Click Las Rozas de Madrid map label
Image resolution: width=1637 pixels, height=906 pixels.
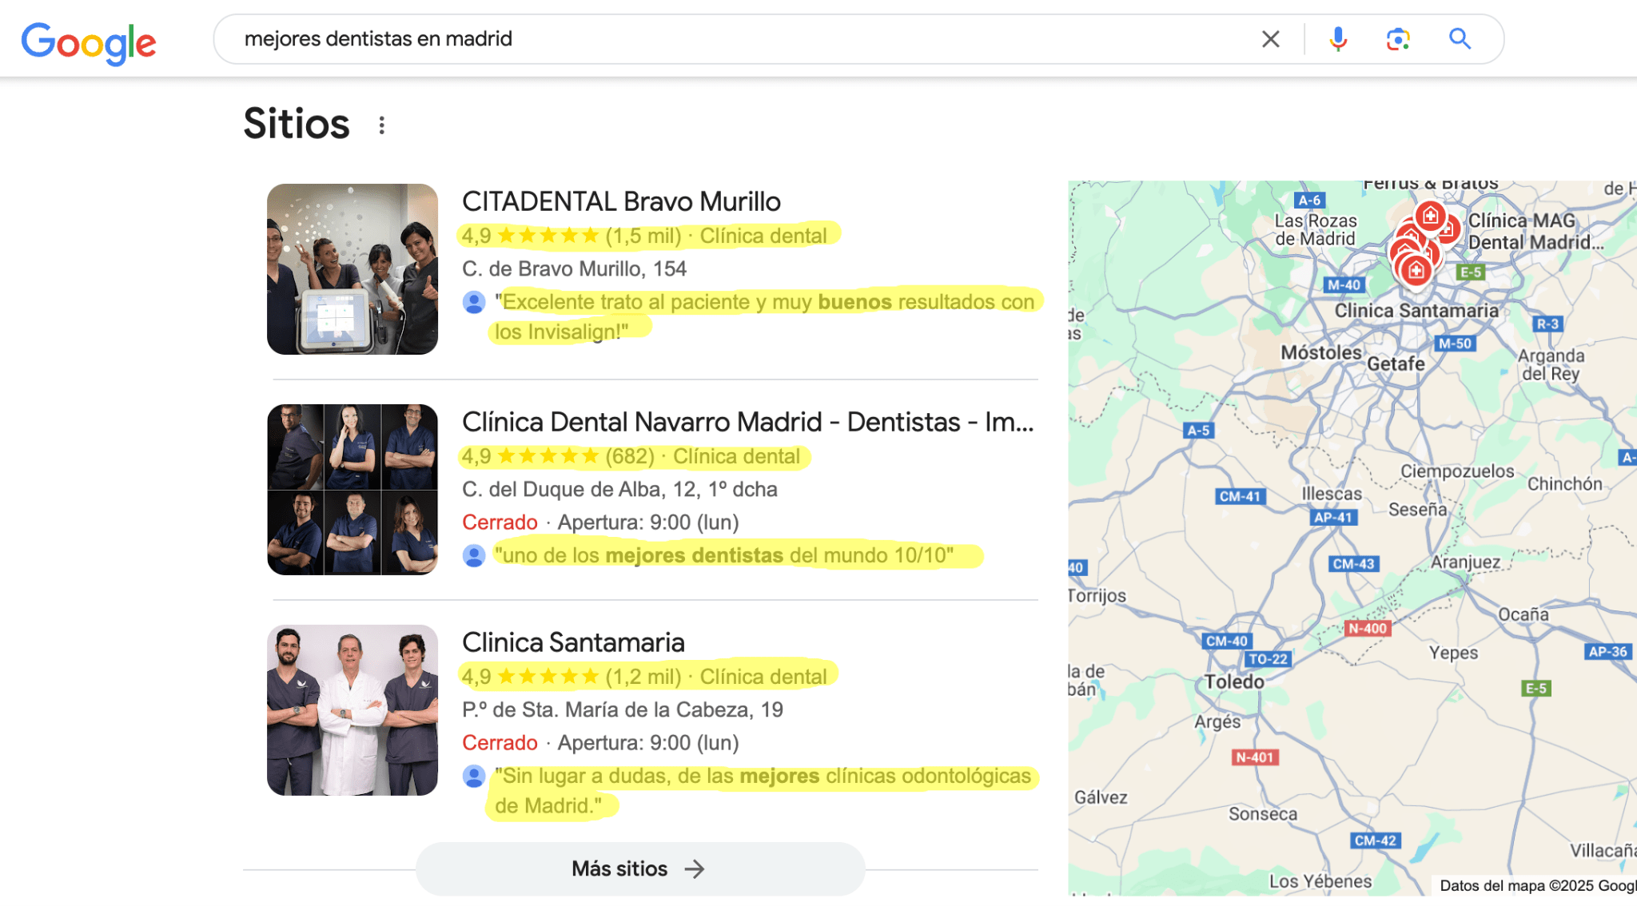(x=1315, y=229)
